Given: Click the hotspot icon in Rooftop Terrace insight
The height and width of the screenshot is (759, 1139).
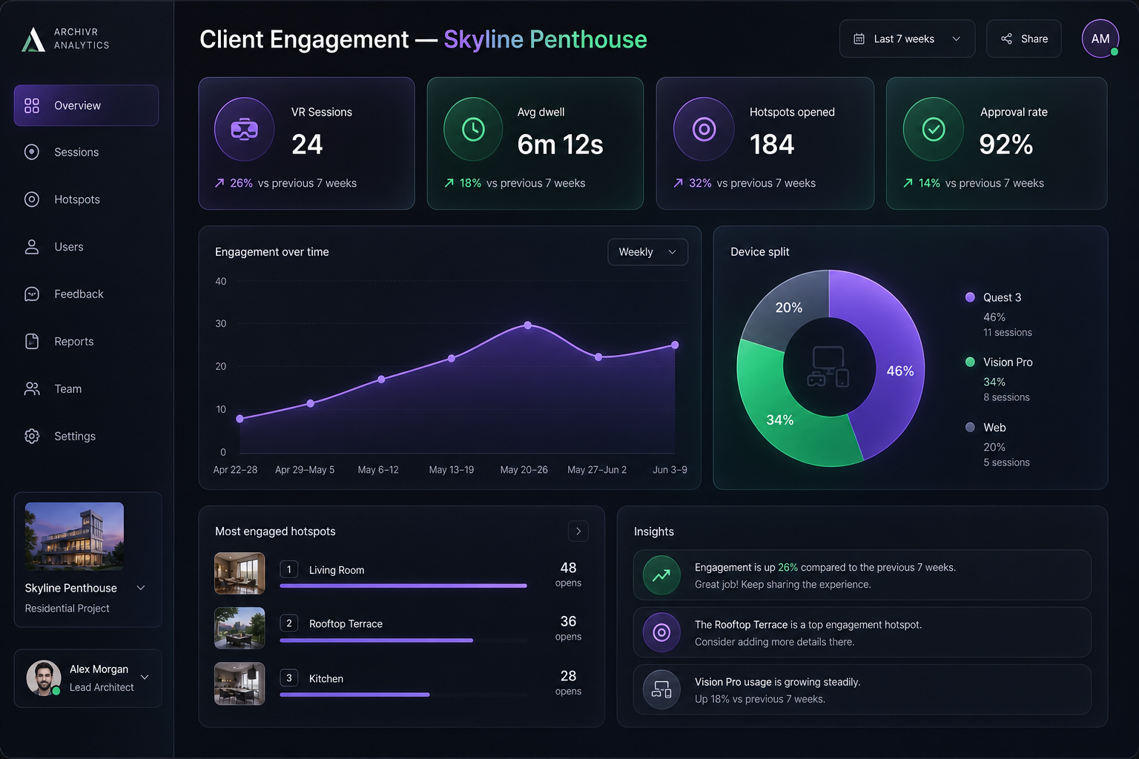Looking at the screenshot, I should pyautogui.click(x=661, y=632).
